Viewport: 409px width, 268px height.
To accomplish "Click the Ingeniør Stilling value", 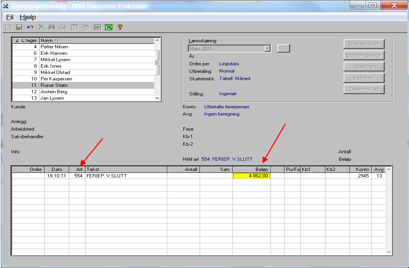I will pos(228,94).
